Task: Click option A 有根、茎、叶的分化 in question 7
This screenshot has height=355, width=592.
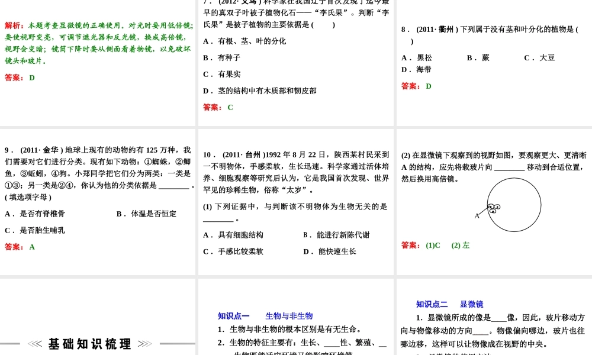Action: click(x=244, y=41)
